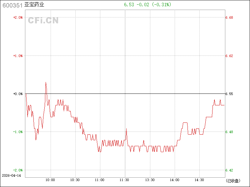Click the -2.0% axis label
The width and height of the screenshot is (250, 187).
pos(18,170)
